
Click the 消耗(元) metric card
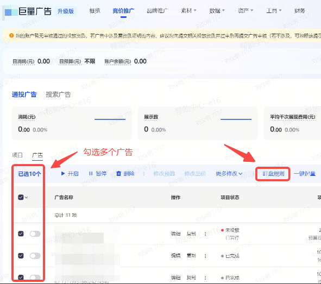[72, 123]
